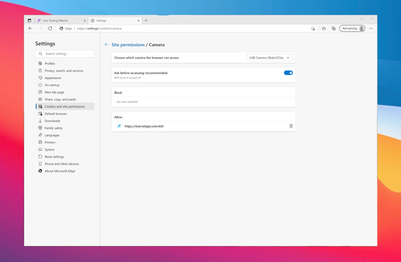Toggle Ask before accessing switch off
The height and width of the screenshot is (262, 401).
(x=288, y=73)
